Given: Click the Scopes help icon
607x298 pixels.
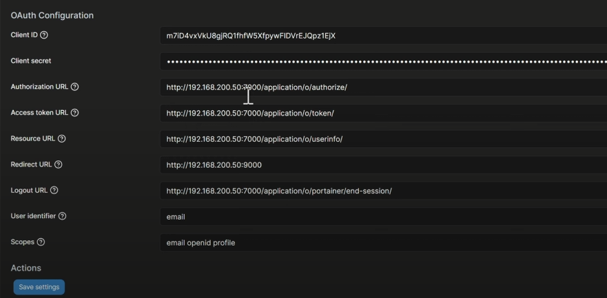Looking at the screenshot, I should point(41,242).
